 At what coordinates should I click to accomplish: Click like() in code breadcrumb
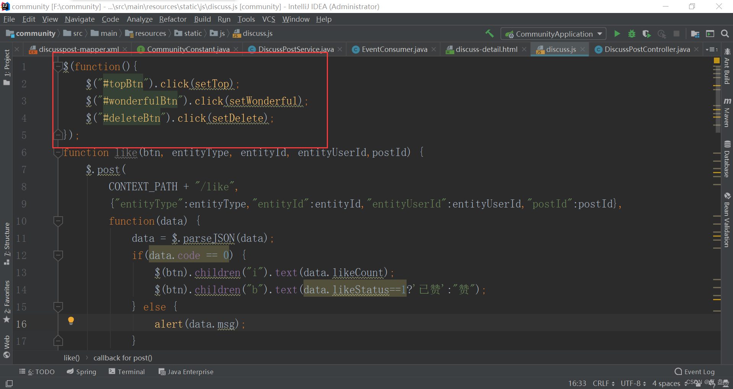pyautogui.click(x=71, y=358)
